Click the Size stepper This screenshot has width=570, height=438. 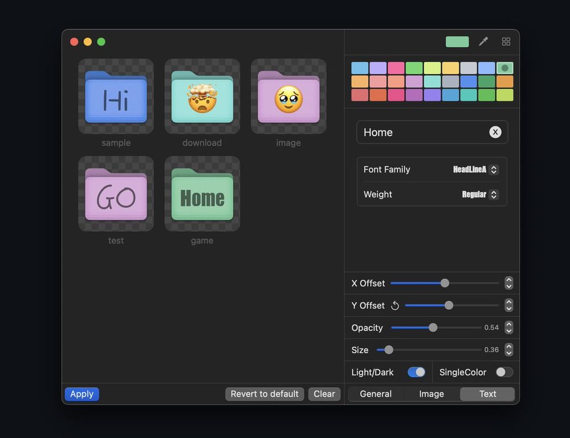[x=509, y=350]
